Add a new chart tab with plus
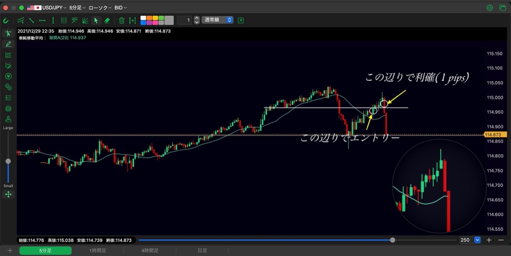This screenshot has width=511, height=256. 10,250
